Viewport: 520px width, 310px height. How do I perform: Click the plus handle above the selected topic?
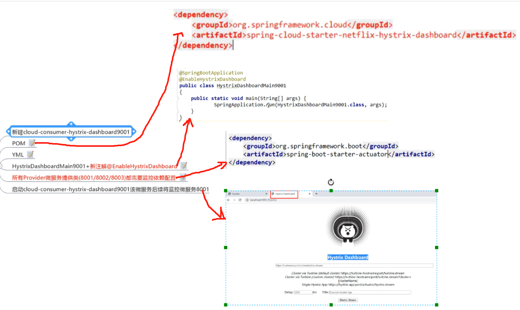click(71, 124)
